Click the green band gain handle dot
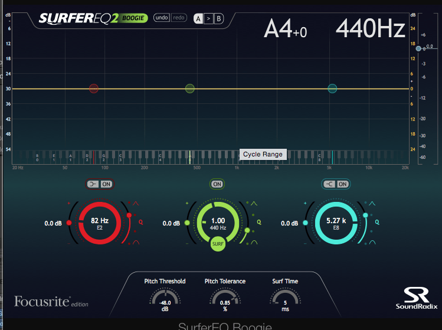Image resolution: width=442 pixels, height=330 pixels. pyautogui.click(x=187, y=223)
